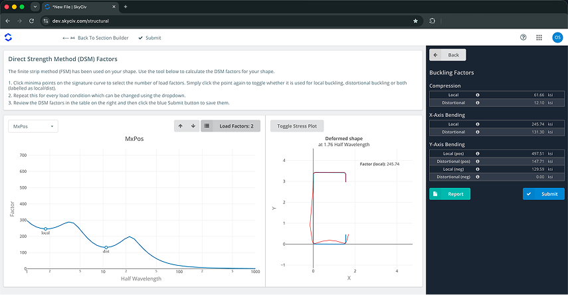Viewport: 568px width, 295px height.
Task: Generate the Report
Action: pos(450,194)
